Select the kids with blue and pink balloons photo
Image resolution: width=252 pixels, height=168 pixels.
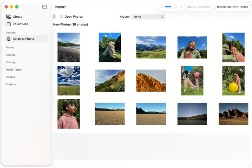pos(192,81)
